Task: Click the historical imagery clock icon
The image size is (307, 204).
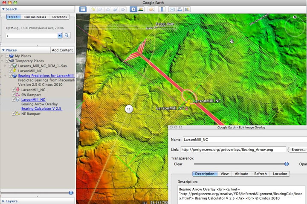Action: pyautogui.click(x=133, y=9)
